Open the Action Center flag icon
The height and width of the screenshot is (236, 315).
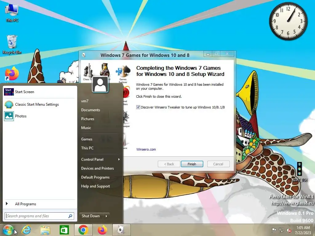coord(273,230)
